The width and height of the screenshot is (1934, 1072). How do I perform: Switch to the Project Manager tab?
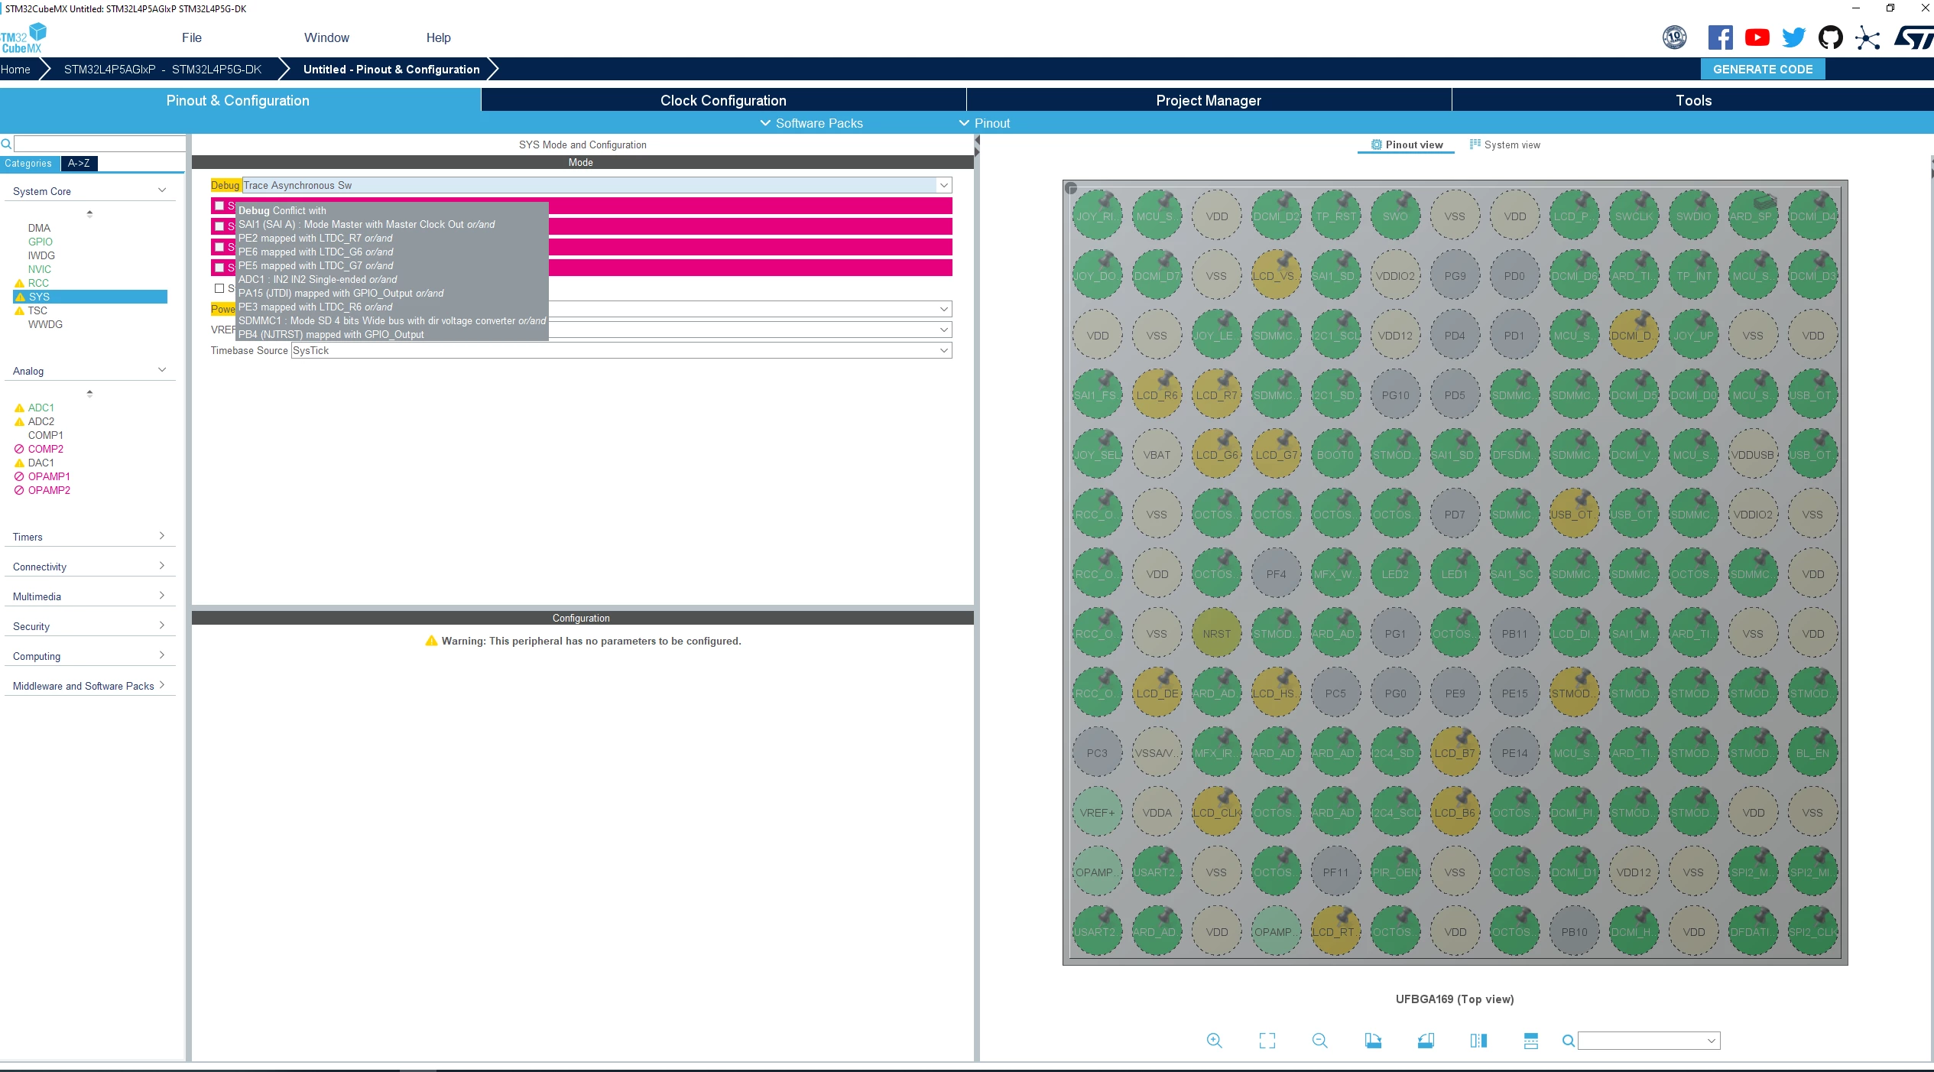(x=1209, y=100)
